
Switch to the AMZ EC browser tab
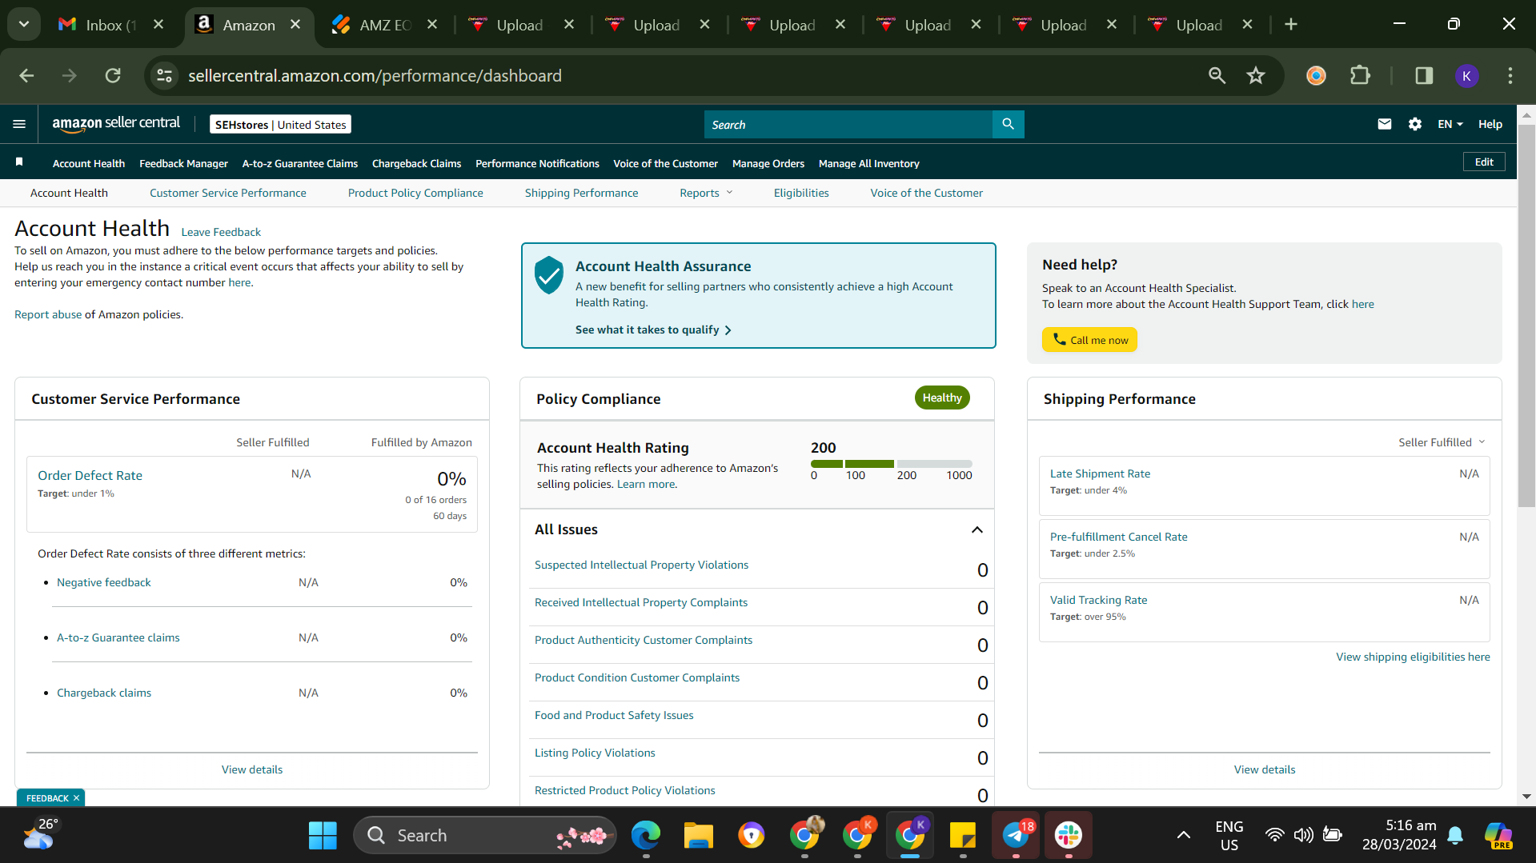(x=384, y=25)
